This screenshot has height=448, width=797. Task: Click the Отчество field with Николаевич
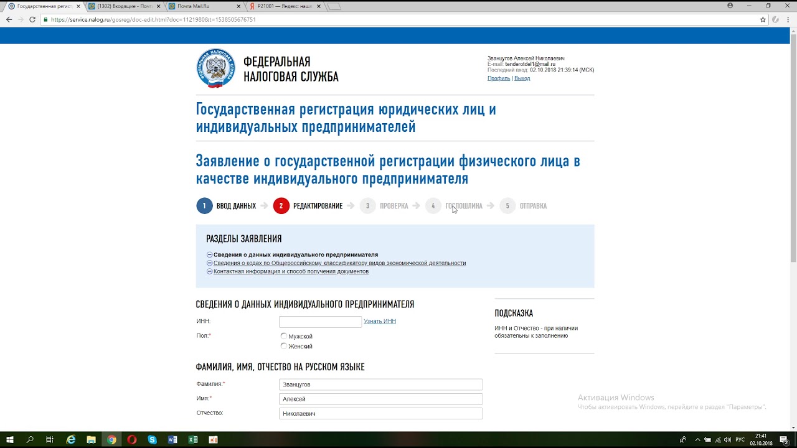coord(380,413)
